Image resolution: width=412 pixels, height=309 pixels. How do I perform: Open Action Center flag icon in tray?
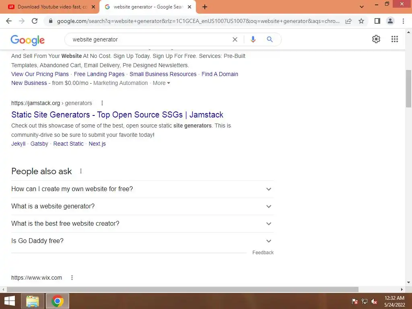click(354, 301)
